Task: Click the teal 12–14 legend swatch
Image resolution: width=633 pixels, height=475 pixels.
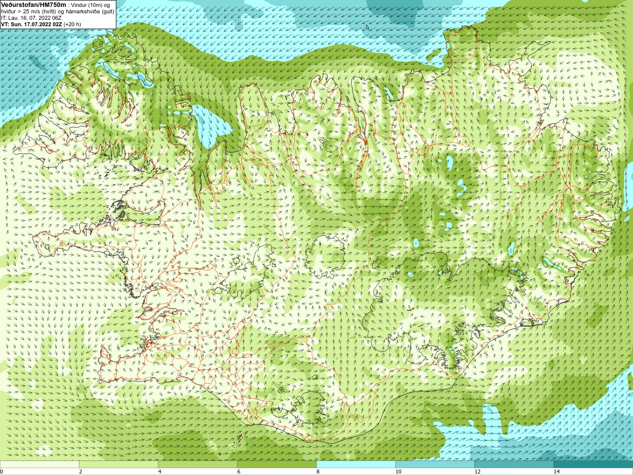Action: pos(514,465)
